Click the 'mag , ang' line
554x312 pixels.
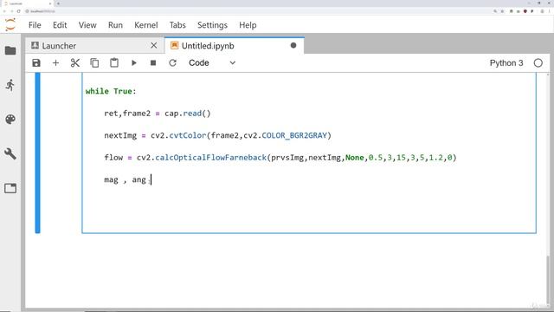[125, 179]
